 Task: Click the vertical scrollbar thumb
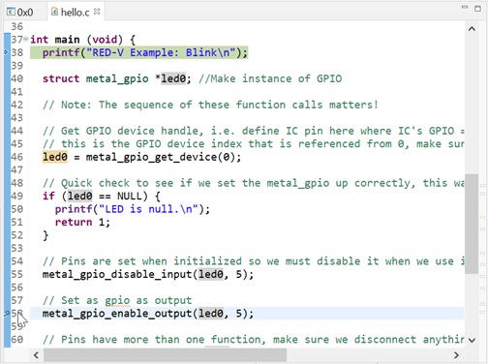(472, 224)
